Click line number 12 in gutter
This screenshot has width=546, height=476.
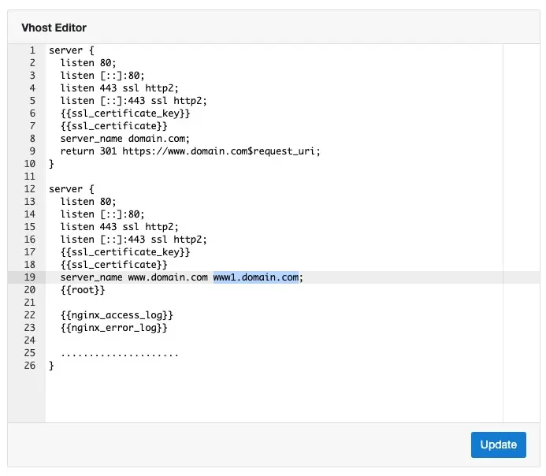coord(30,189)
